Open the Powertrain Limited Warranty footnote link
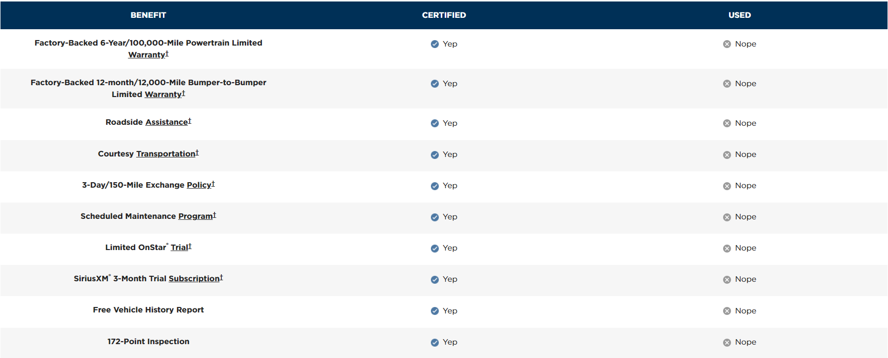888x358 pixels. pos(147,55)
